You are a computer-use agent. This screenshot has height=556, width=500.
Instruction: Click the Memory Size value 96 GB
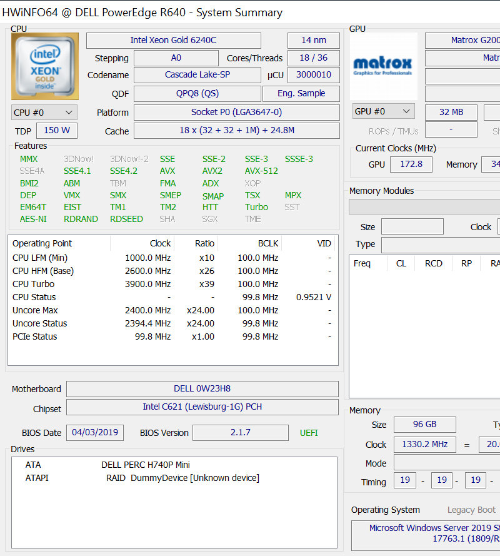coord(425,425)
